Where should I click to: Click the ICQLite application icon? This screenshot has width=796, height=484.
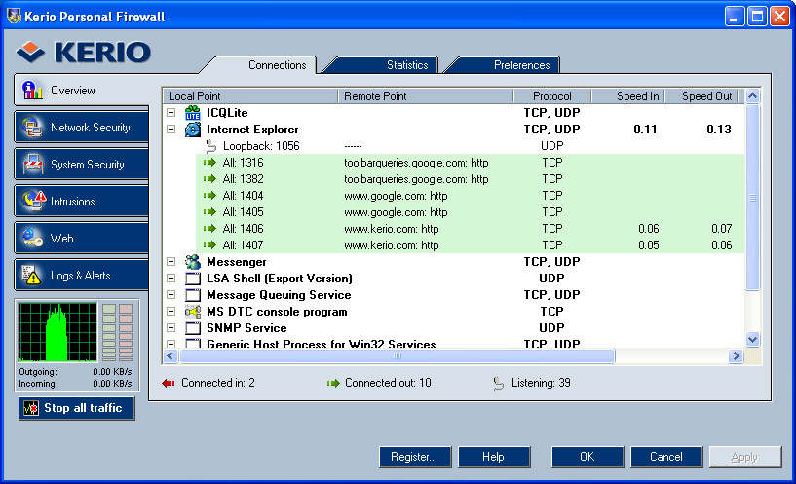tap(193, 113)
